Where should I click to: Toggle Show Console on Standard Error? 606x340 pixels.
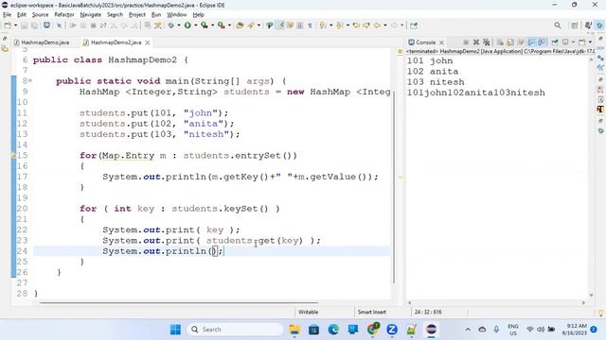pos(542,42)
